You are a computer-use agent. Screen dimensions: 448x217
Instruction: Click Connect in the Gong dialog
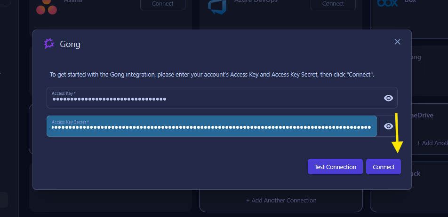tap(383, 167)
